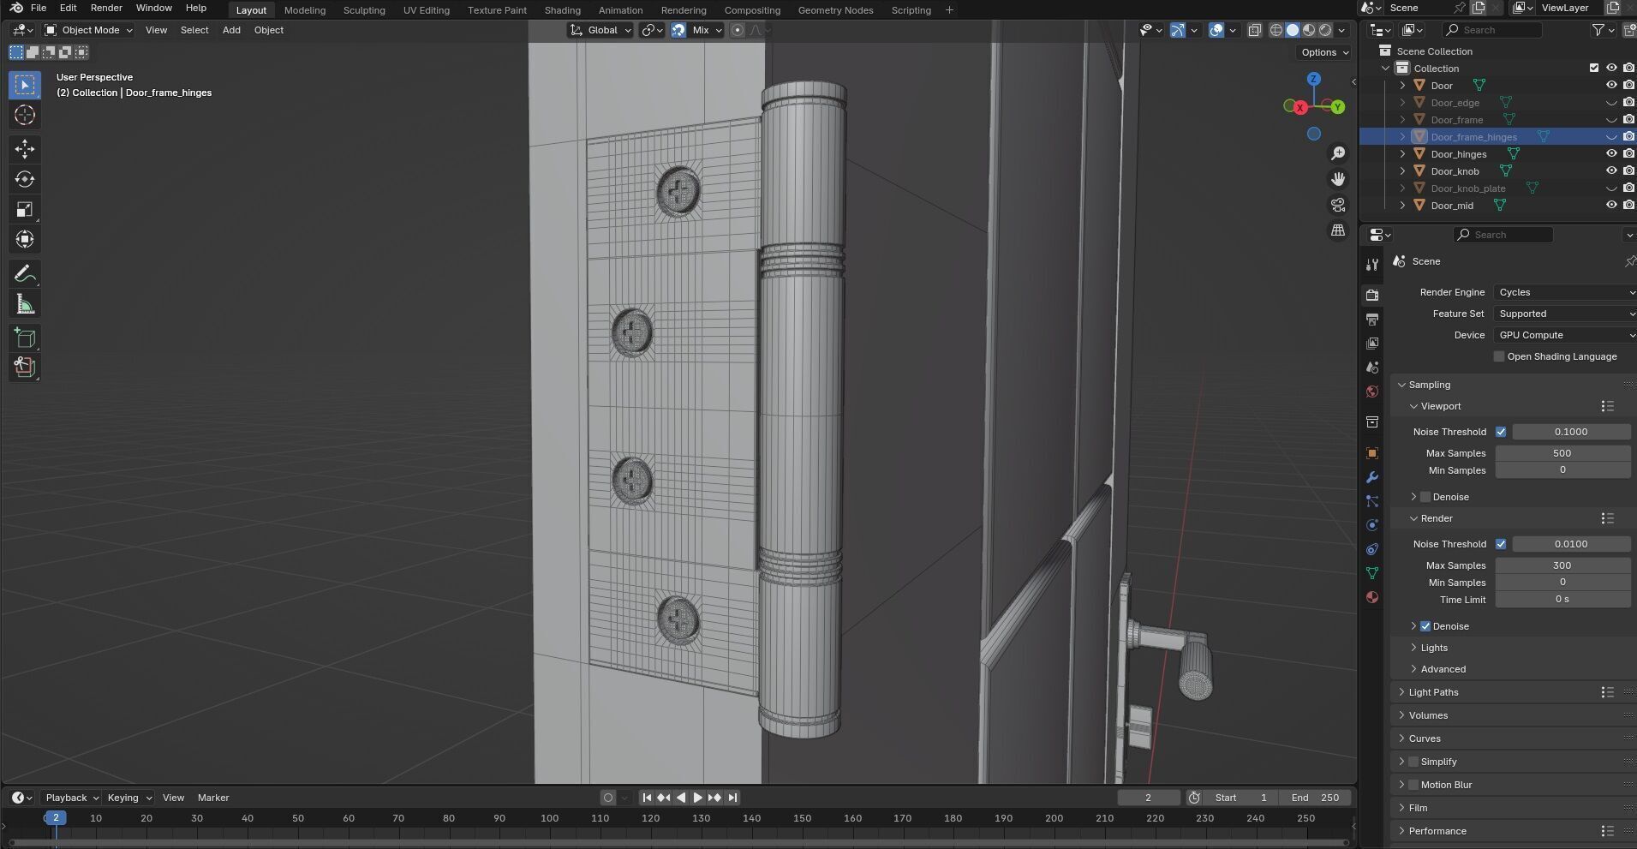Click the Time Limit value field
This screenshot has height=849, width=1637.
[x=1562, y=600]
